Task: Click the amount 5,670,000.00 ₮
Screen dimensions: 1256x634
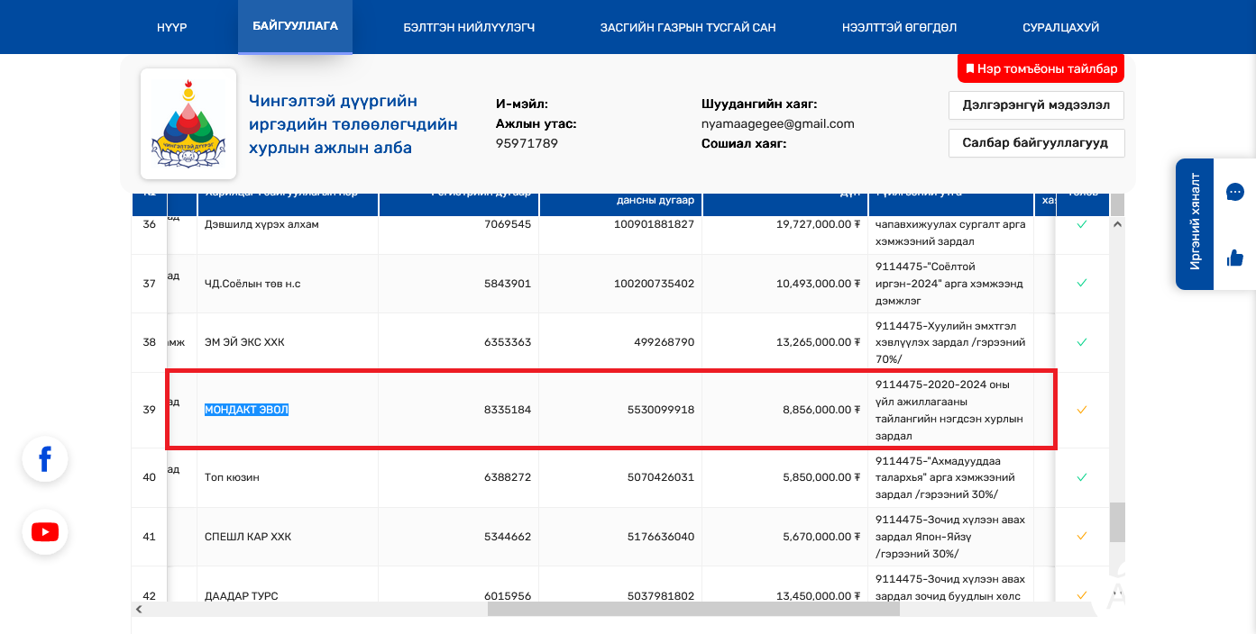Action: pyautogui.click(x=821, y=537)
